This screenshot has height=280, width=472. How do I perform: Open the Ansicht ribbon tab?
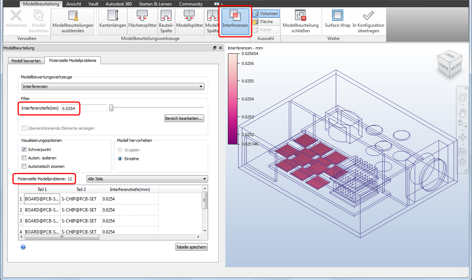[74, 4]
